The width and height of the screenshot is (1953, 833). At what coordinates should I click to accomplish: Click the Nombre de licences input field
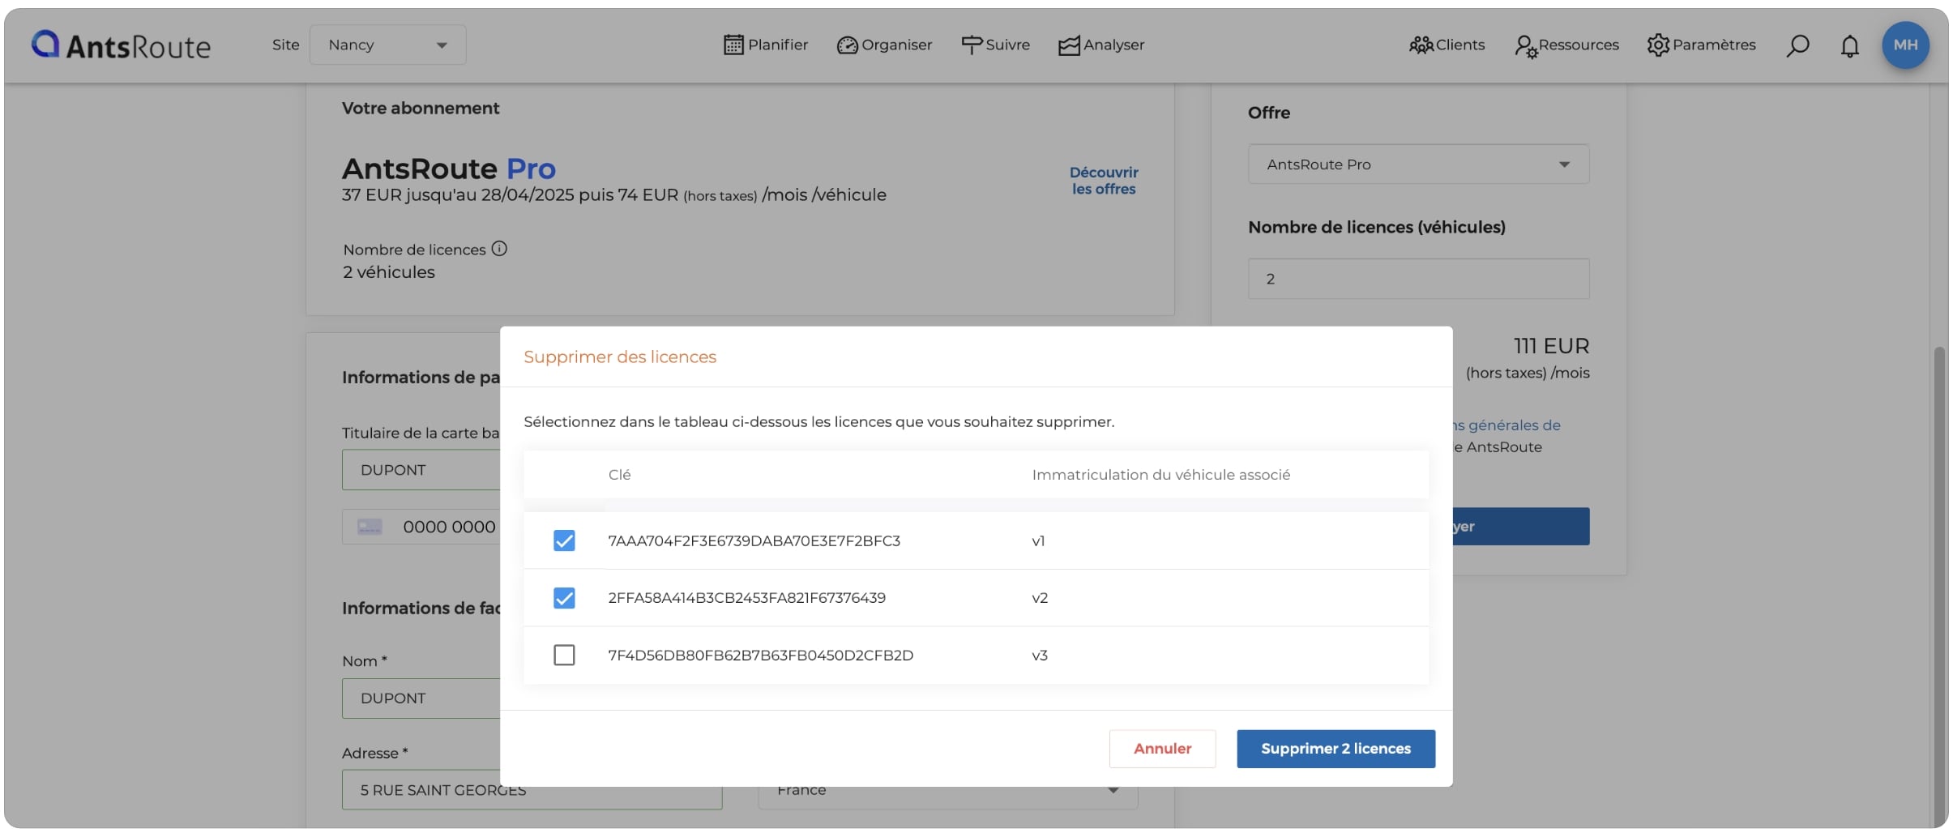(x=1418, y=279)
